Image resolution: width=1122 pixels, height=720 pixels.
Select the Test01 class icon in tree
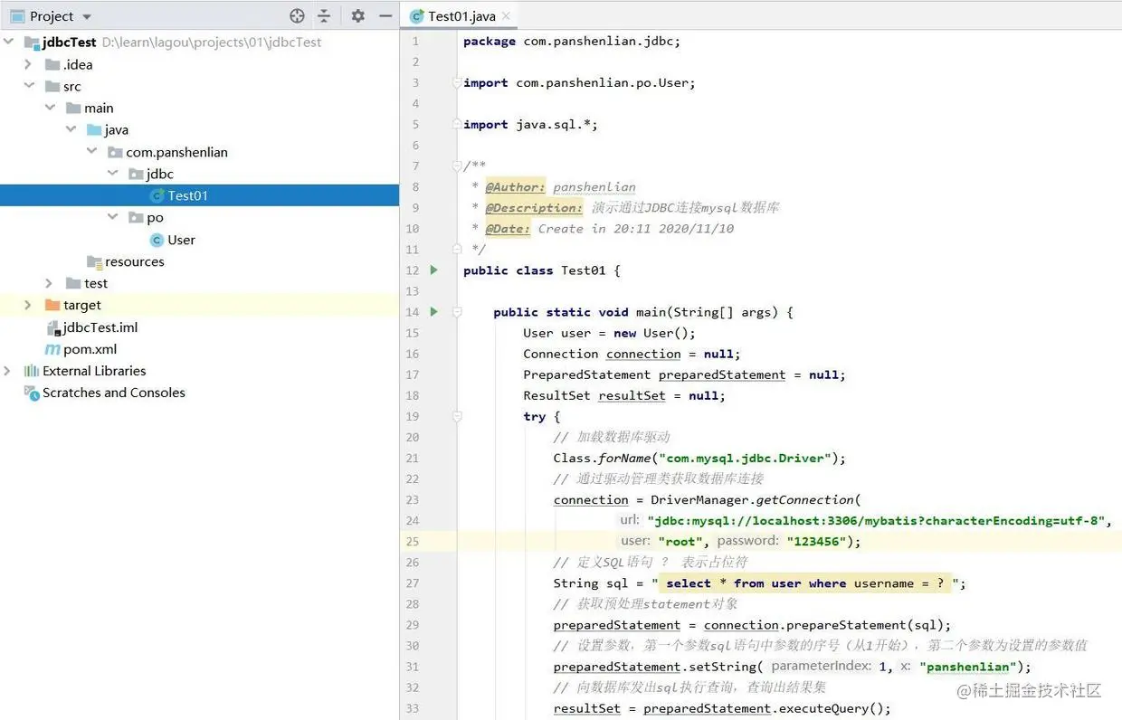[157, 195]
